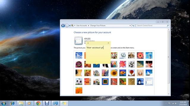190x106 pixels.
Task: Select the staircase picture
Action: [x=140, y=64]
